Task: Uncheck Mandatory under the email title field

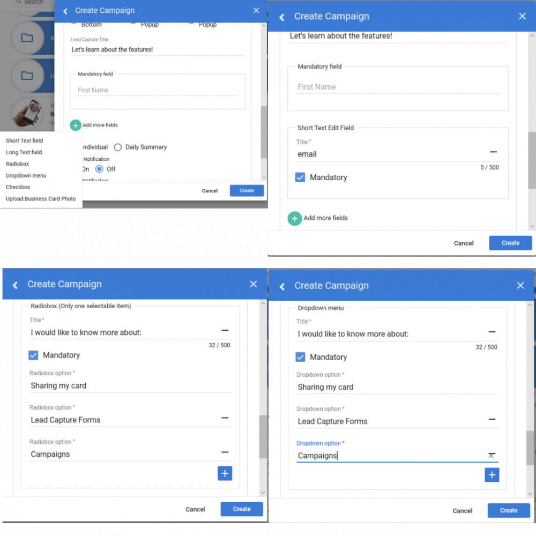Action: 300,177
